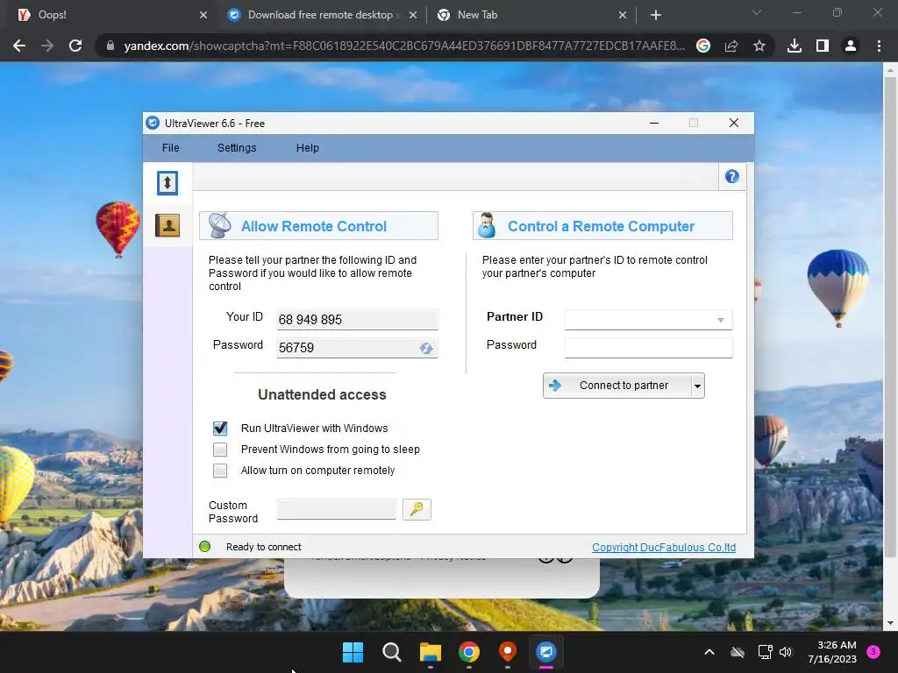Screen dimensions: 898x673
Task: Open the Chrome profile icon
Action: [851, 46]
